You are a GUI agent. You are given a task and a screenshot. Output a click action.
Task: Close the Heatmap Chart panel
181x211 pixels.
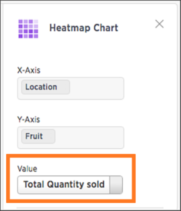(x=160, y=24)
